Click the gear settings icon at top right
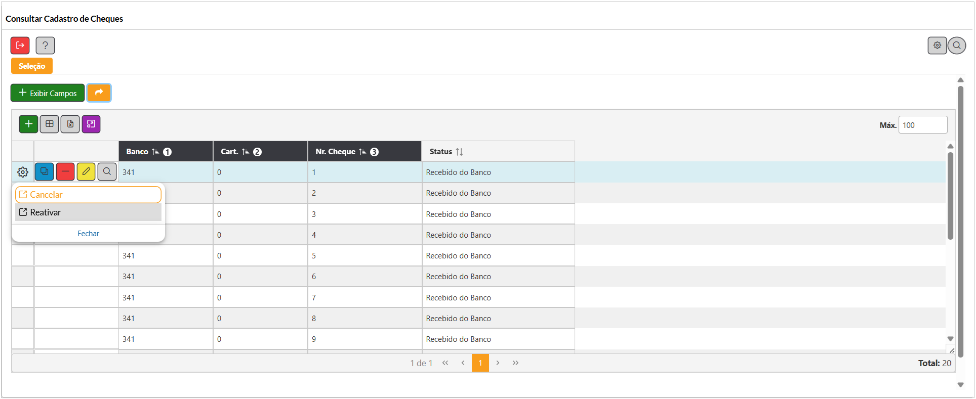Image resolution: width=976 pixels, height=399 pixels. pos(937,46)
